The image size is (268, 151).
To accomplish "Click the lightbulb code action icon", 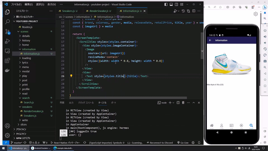I will pyautogui.click(x=71, y=76).
